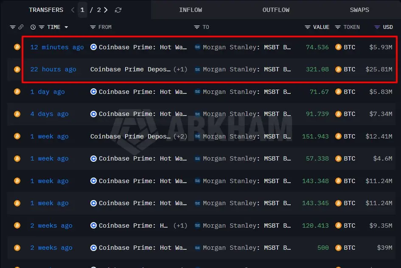401x268 pixels.
Task: Click the value 74.536
Action: coord(317,47)
